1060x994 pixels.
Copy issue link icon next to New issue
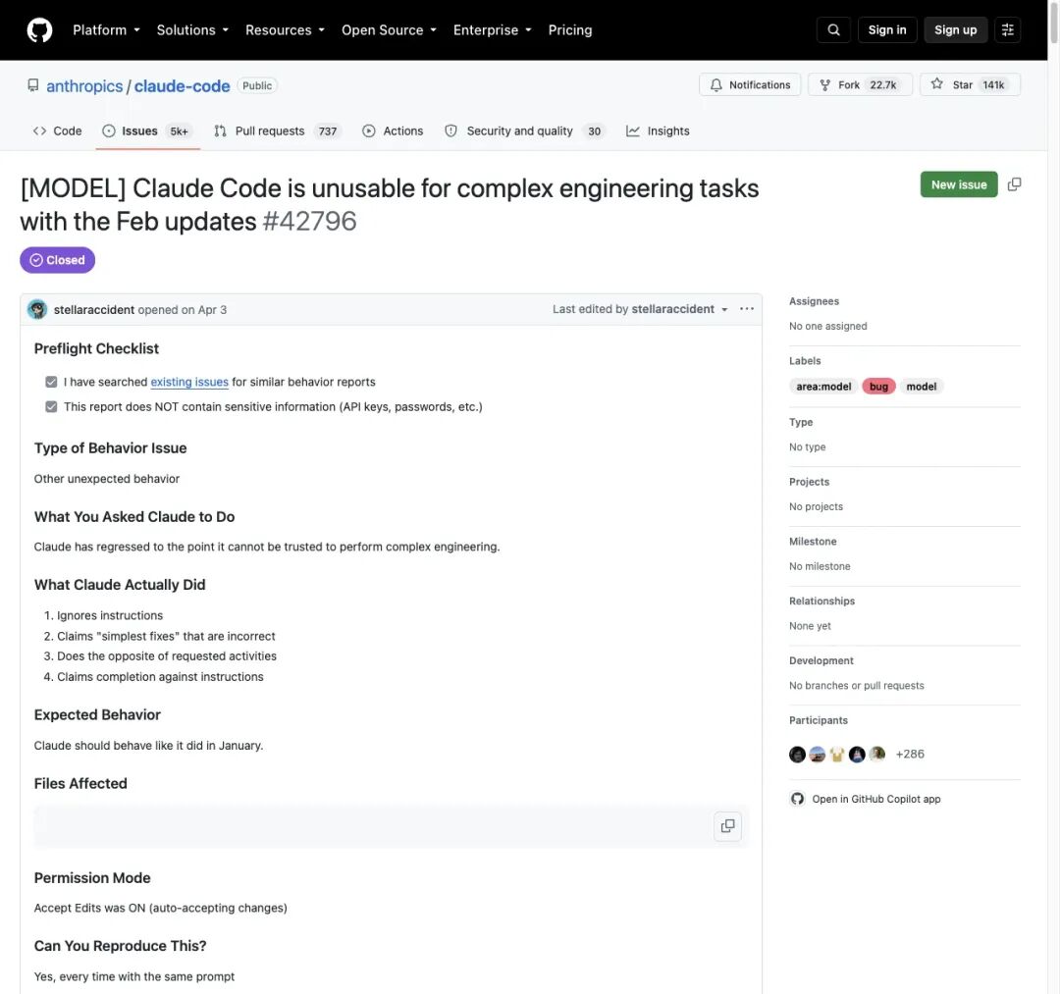[x=1014, y=184]
